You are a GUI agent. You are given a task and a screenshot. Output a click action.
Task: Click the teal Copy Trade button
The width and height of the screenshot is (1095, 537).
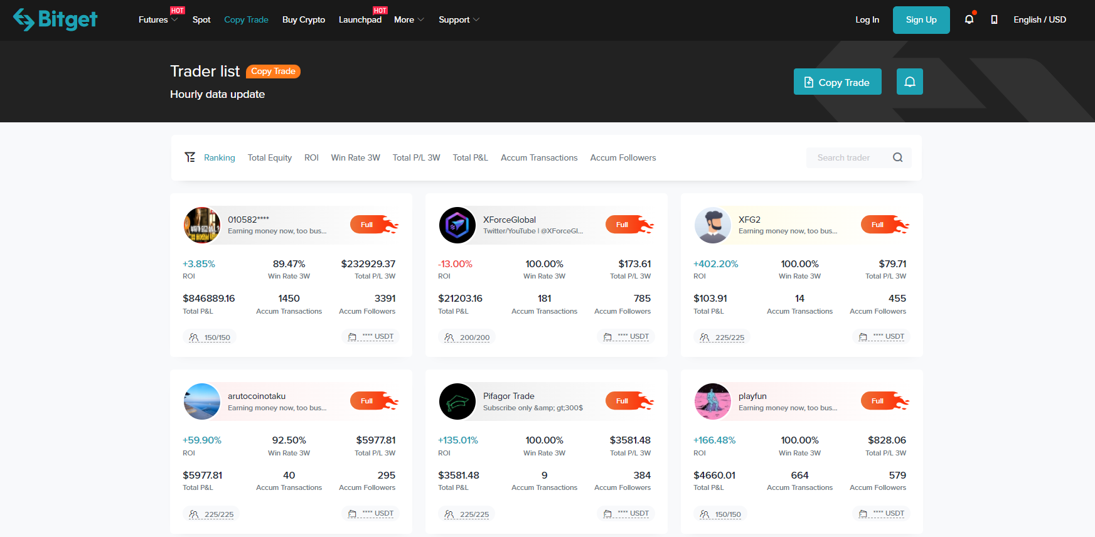click(x=838, y=82)
